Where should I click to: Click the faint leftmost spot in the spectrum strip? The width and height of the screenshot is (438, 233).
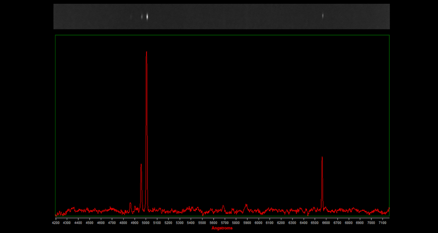(131, 16)
